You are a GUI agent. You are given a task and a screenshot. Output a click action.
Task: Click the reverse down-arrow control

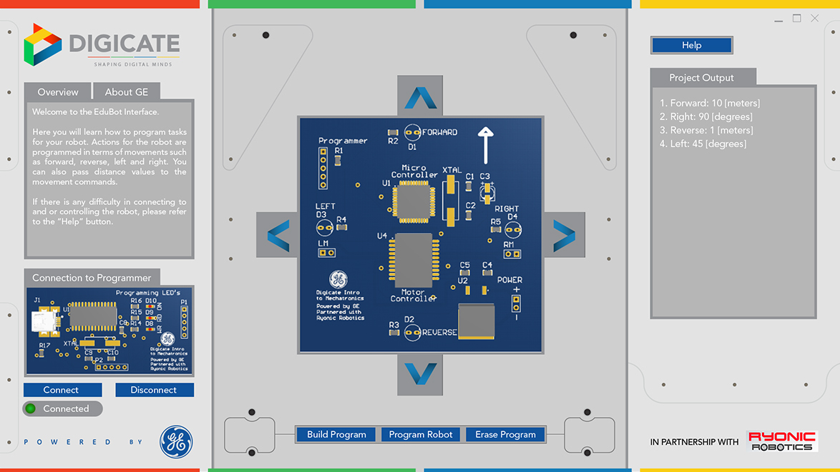420,374
